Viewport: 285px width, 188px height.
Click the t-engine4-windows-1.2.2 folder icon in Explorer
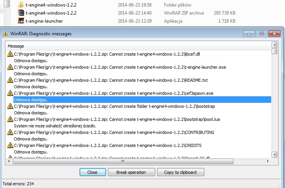21,5
